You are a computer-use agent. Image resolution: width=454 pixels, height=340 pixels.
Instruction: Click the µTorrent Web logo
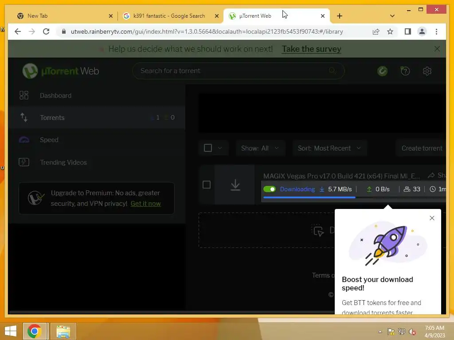[60, 71]
